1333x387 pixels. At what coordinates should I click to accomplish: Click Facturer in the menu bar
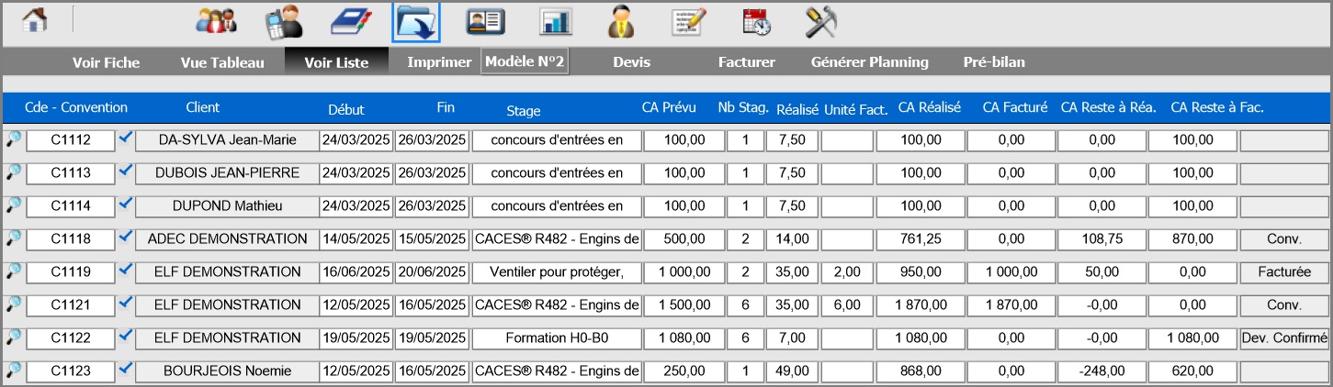tap(747, 62)
